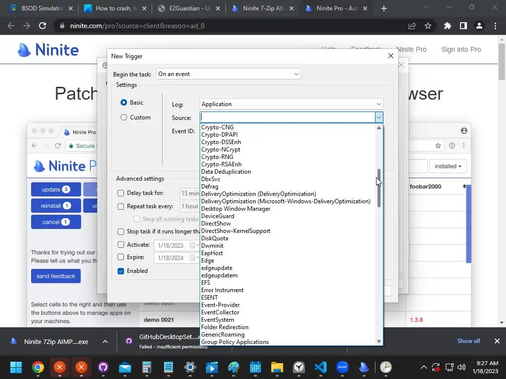
Task: Open Ninite 7Zip download options chevron
Action: (x=105, y=341)
